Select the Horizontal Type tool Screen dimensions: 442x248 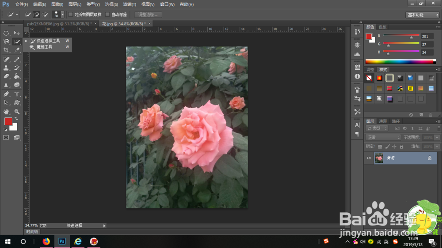[x=17, y=94]
